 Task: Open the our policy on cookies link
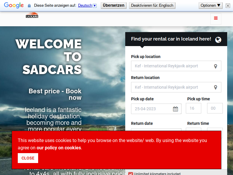(x=59, y=148)
